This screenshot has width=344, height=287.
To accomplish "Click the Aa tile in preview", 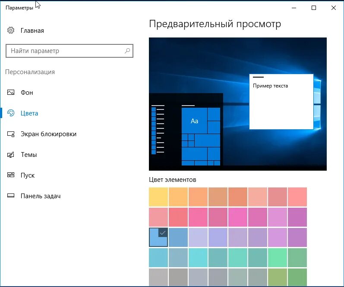I will [x=194, y=121].
